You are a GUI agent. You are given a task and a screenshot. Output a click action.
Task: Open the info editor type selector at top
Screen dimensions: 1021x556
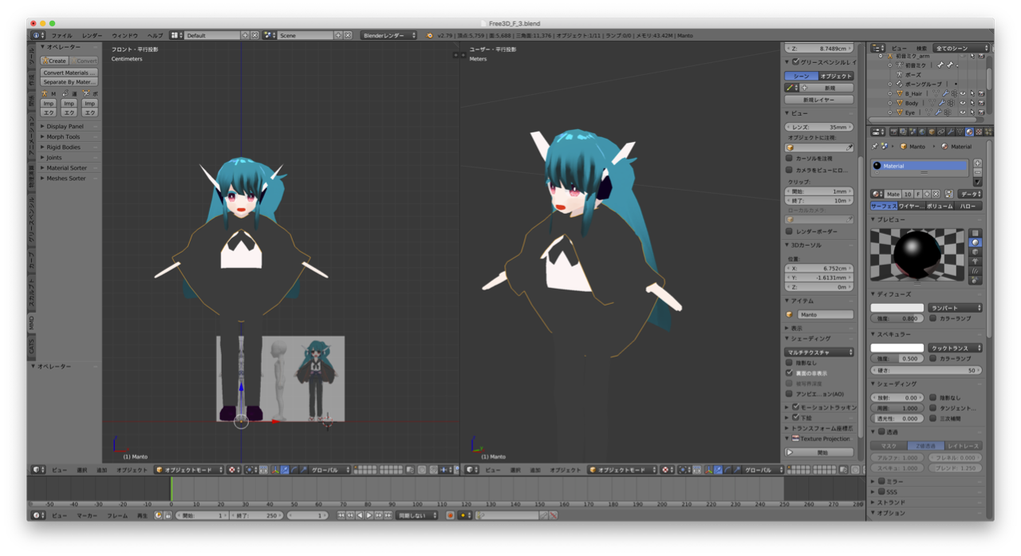38,35
